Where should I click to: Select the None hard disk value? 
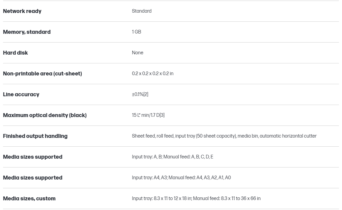coord(137,53)
